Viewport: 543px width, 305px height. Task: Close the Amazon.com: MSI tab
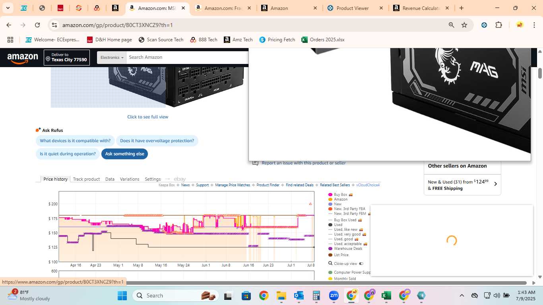point(183,8)
